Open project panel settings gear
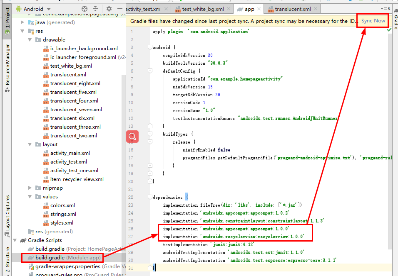 (x=109, y=9)
